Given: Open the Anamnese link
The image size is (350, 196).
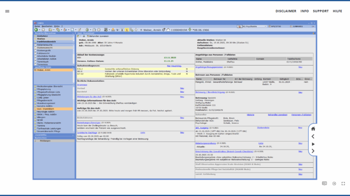Looking at the screenshot, I should 82,85.
